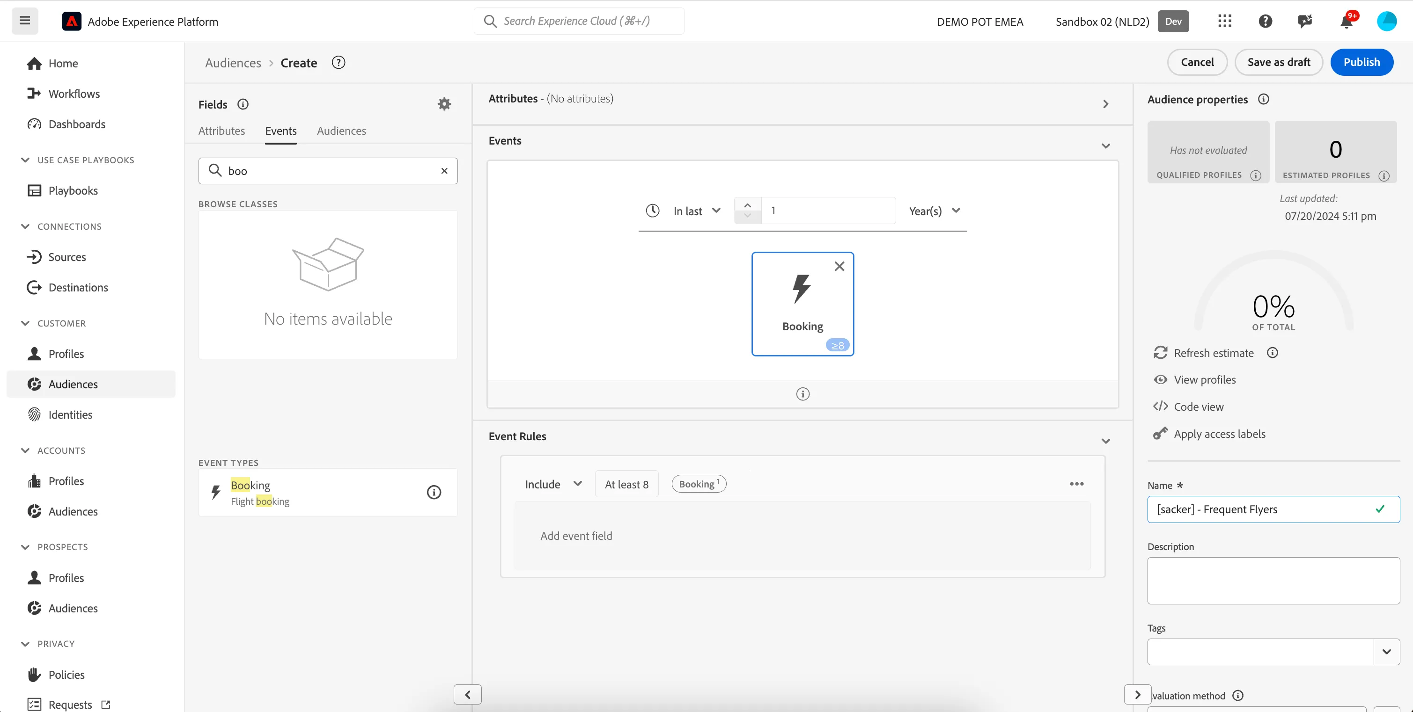Click the Publish button
The width and height of the screenshot is (1413, 712).
(x=1361, y=62)
